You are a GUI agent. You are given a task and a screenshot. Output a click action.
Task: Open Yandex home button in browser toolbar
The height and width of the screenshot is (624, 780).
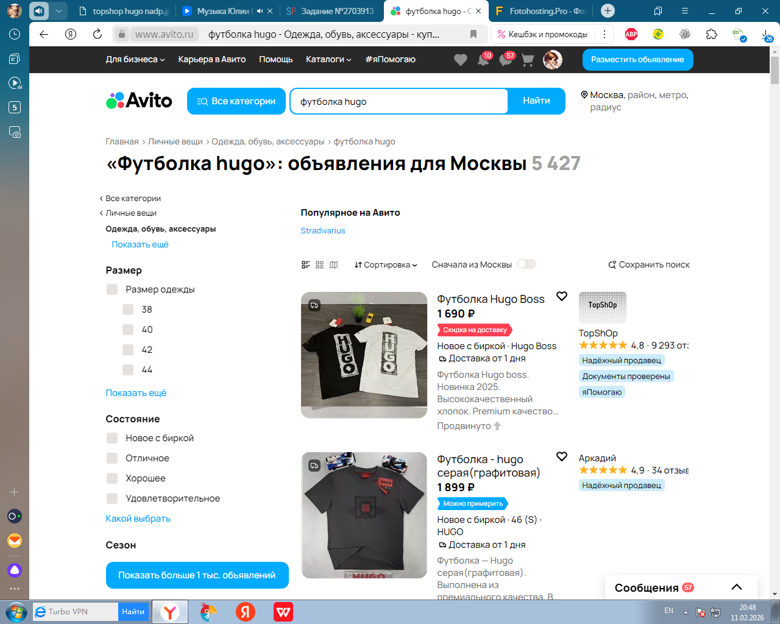point(71,34)
